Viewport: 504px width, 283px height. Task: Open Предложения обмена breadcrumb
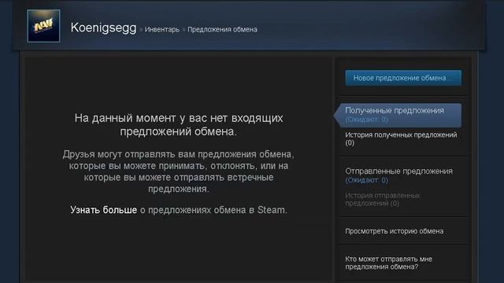tap(222, 30)
